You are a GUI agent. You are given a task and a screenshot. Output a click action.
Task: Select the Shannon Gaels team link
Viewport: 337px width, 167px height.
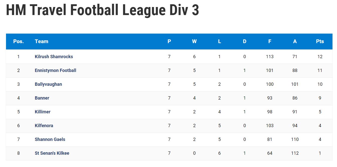(x=50, y=139)
